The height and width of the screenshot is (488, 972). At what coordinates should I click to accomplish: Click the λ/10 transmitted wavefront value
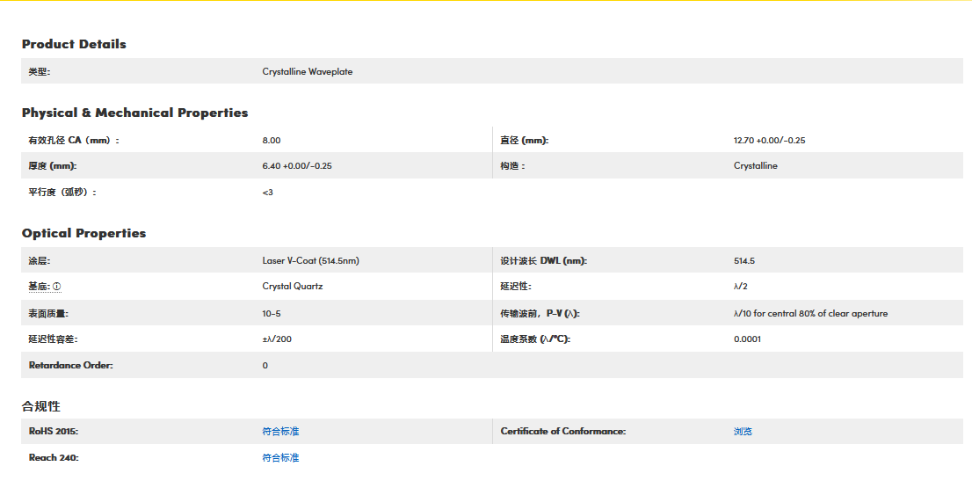(x=810, y=314)
